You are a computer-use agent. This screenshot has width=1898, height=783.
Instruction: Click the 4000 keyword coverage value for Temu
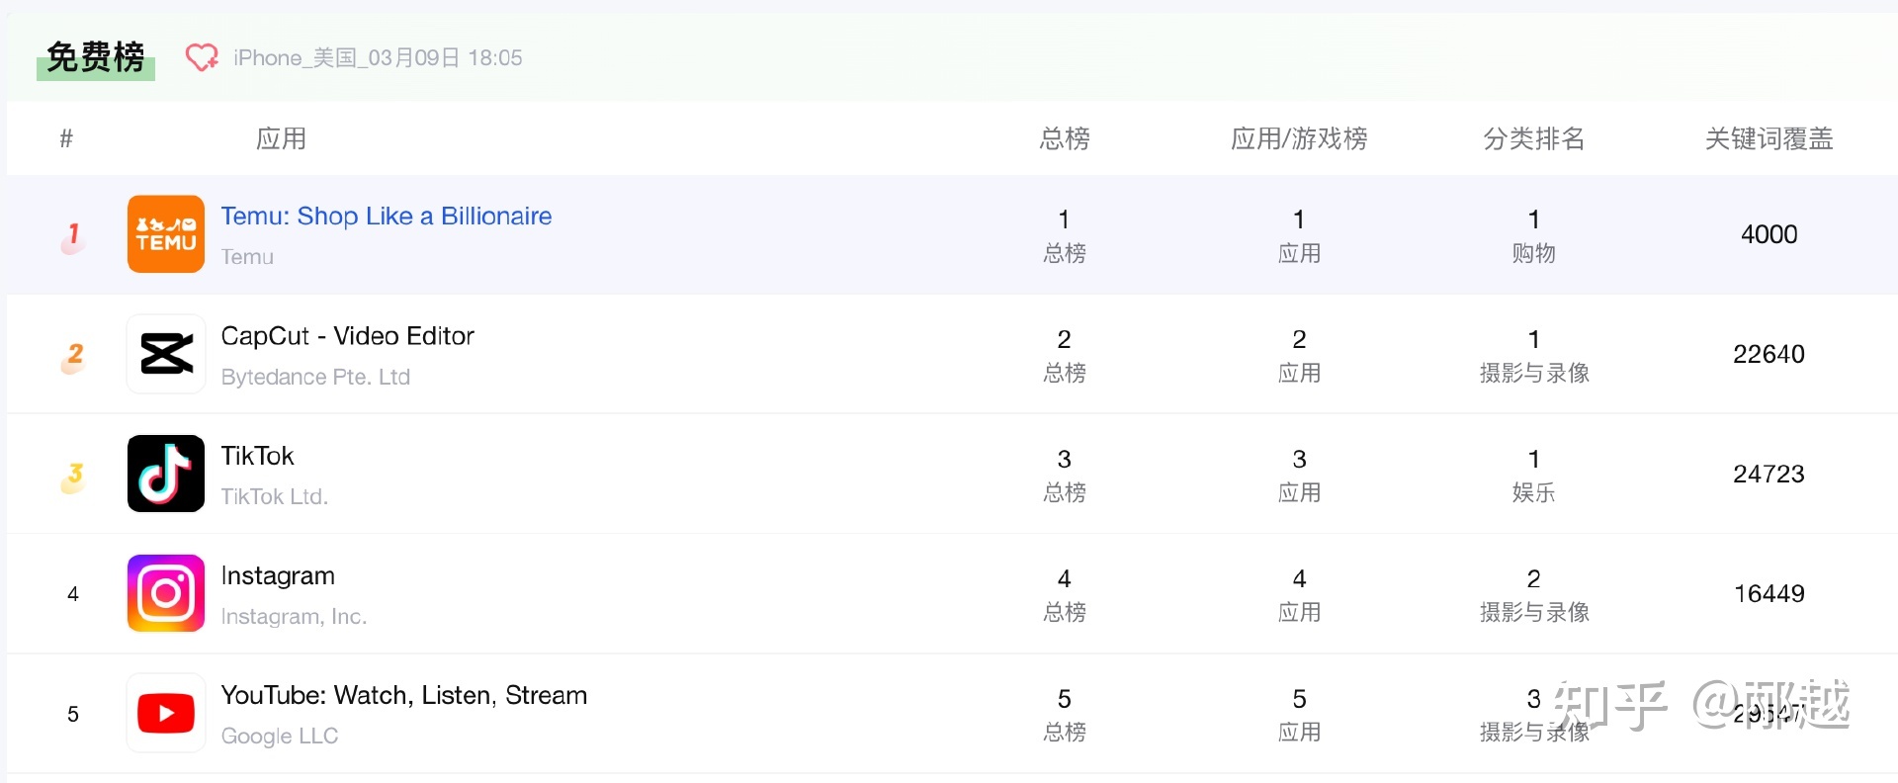point(1769,234)
